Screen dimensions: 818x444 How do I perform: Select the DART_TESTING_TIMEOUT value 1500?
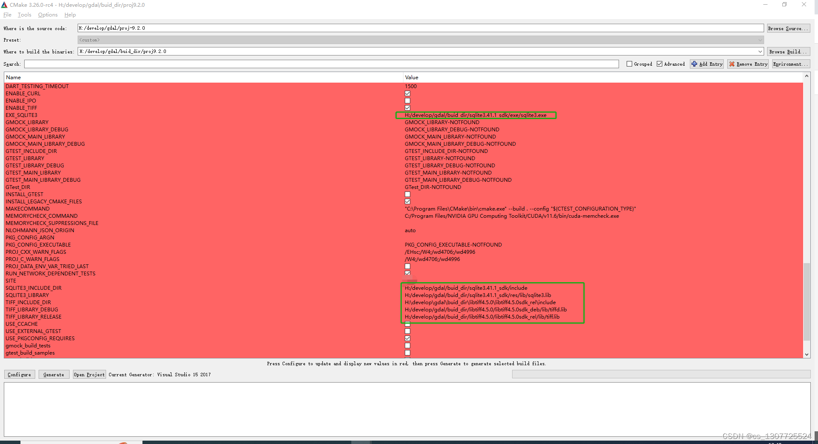tap(411, 86)
